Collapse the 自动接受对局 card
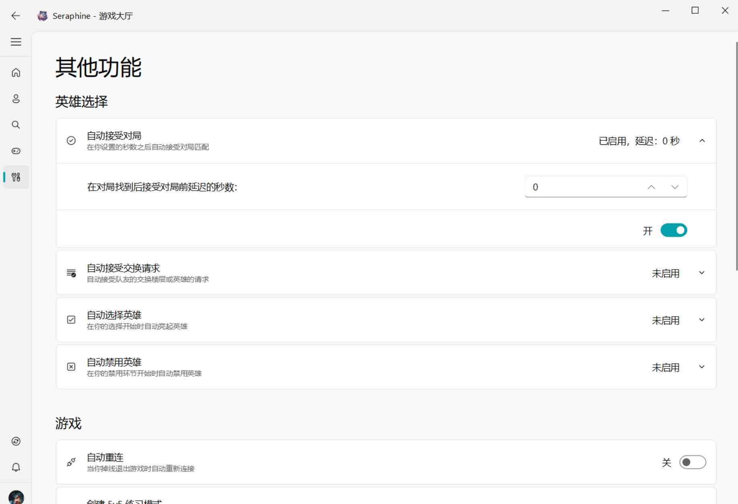The height and width of the screenshot is (504, 738). (702, 141)
